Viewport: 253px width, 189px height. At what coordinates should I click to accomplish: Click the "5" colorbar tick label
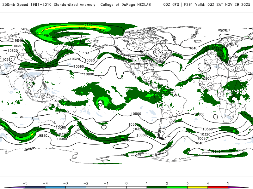(x=228, y=183)
